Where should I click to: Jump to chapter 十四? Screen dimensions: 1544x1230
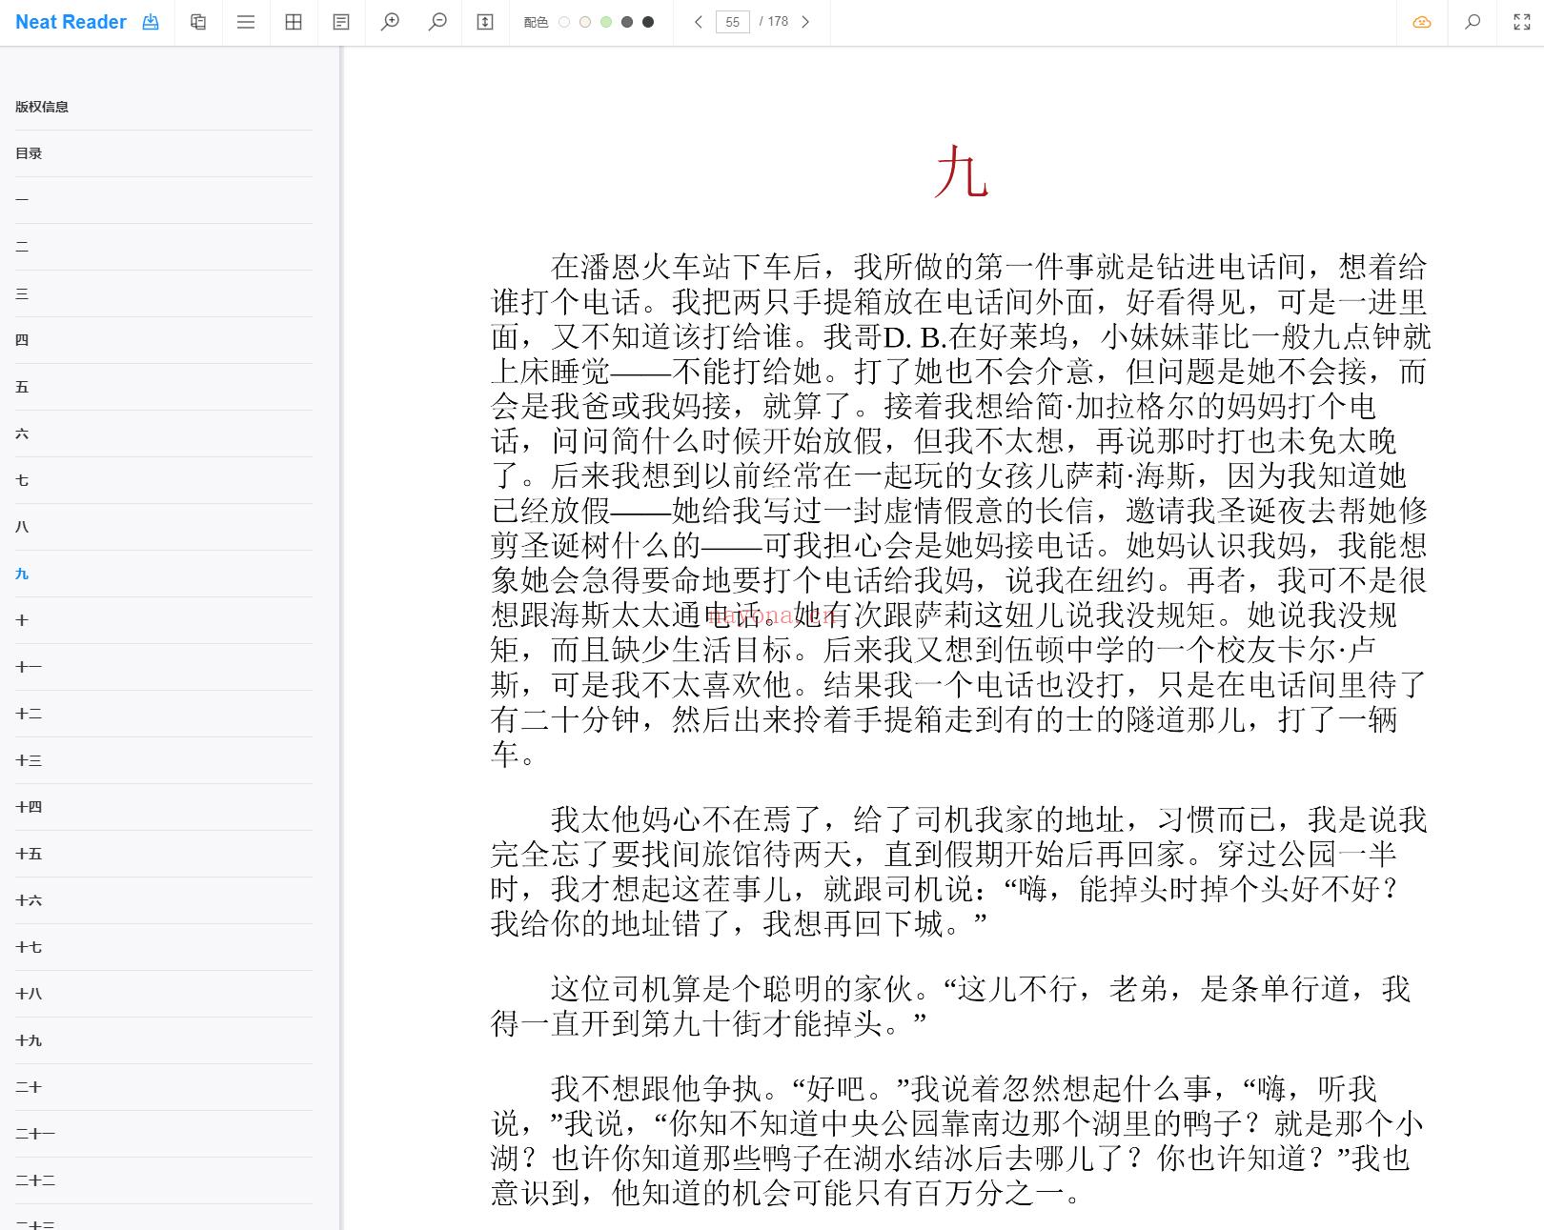[x=164, y=807]
